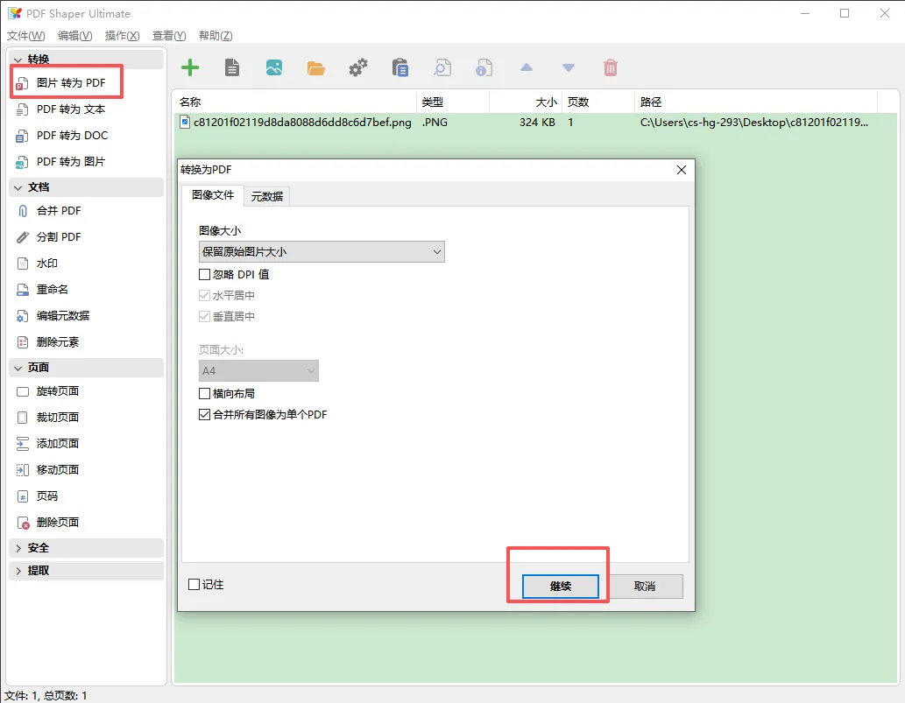Viewport: 905px width, 703px height.
Task: Click the 旋转页面 icon
Action: point(23,391)
